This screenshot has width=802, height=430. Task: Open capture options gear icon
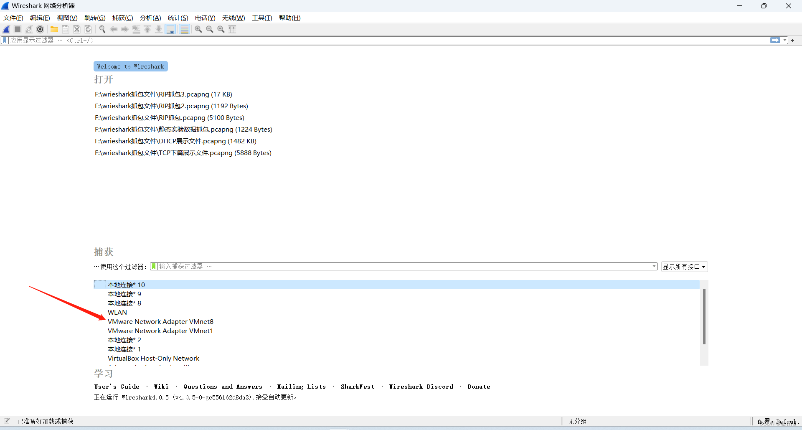point(40,29)
